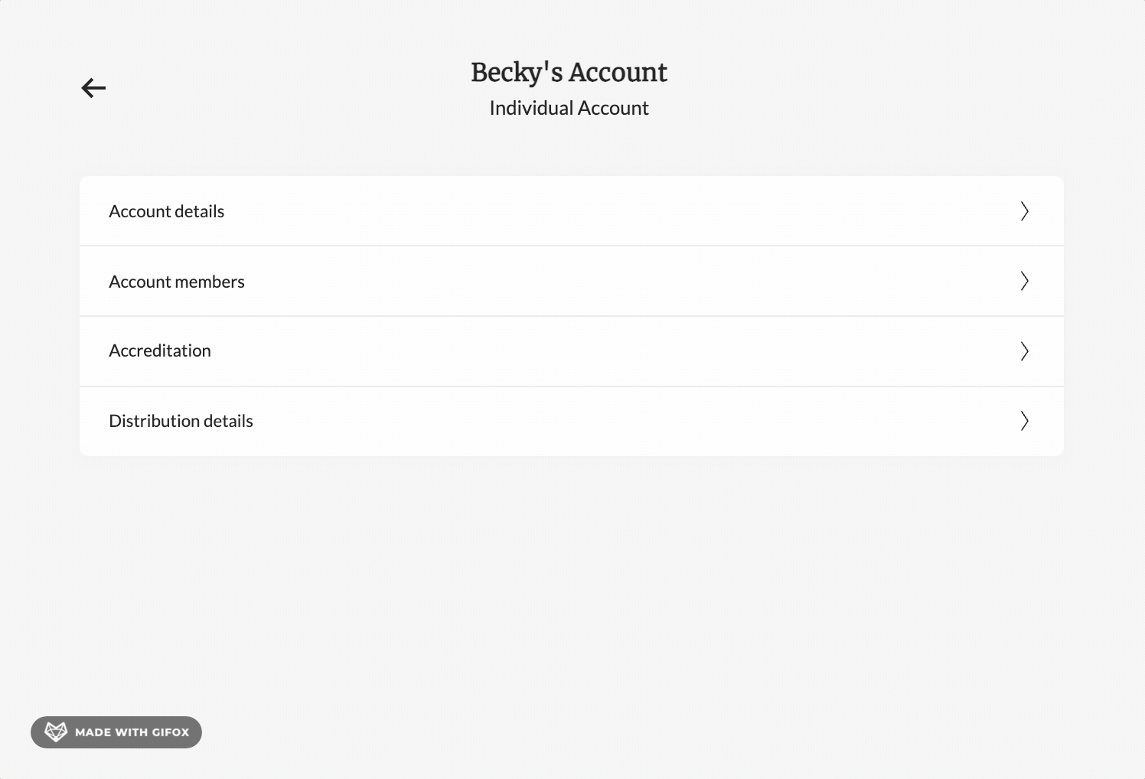
Task: Select the Accreditation label text
Action: point(160,350)
